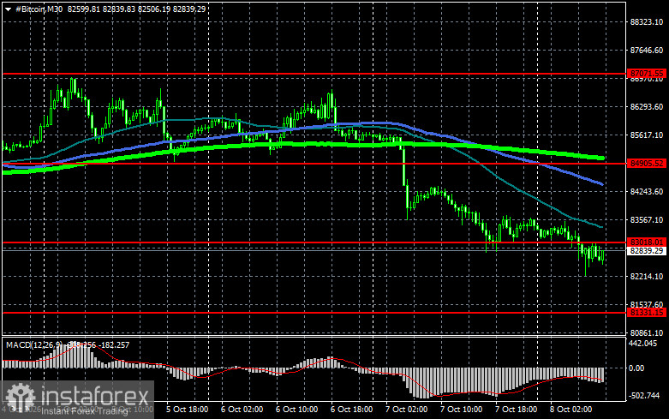Click the 7 Oct 10:00 time label
This screenshot has height=419, width=669.
(461, 410)
